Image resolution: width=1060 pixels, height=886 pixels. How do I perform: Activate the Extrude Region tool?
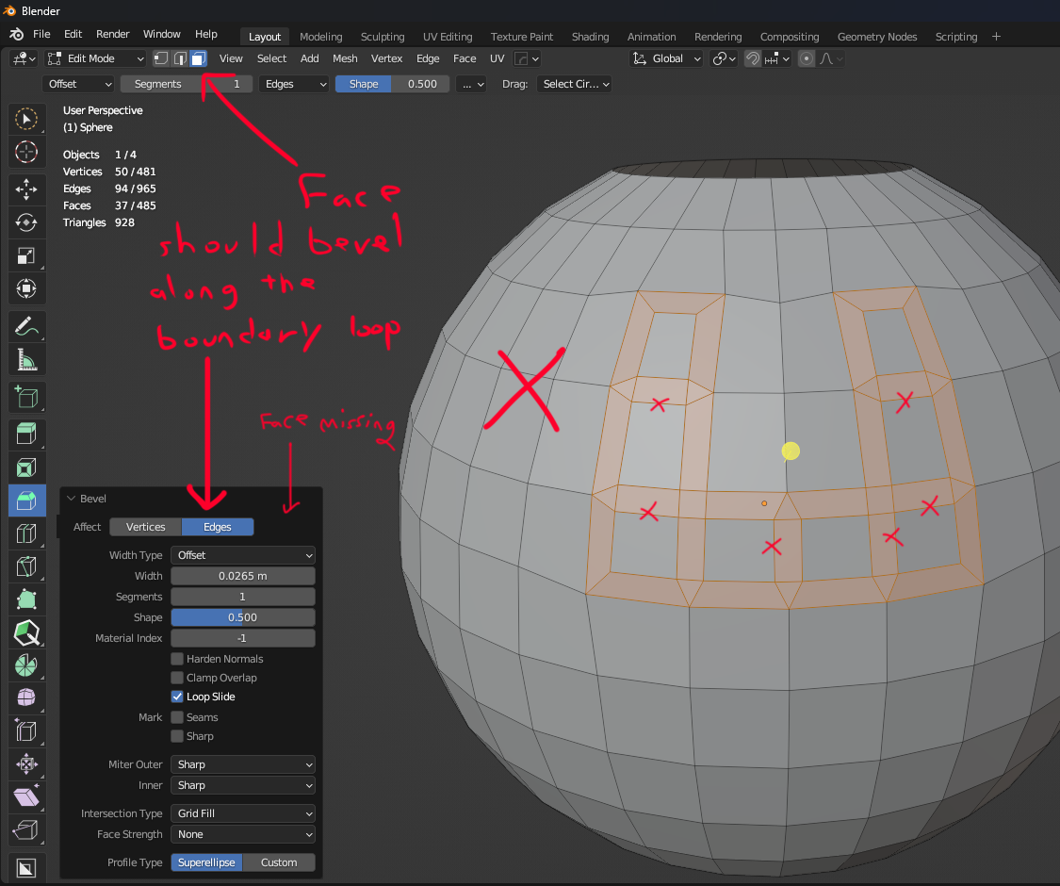tap(26, 435)
